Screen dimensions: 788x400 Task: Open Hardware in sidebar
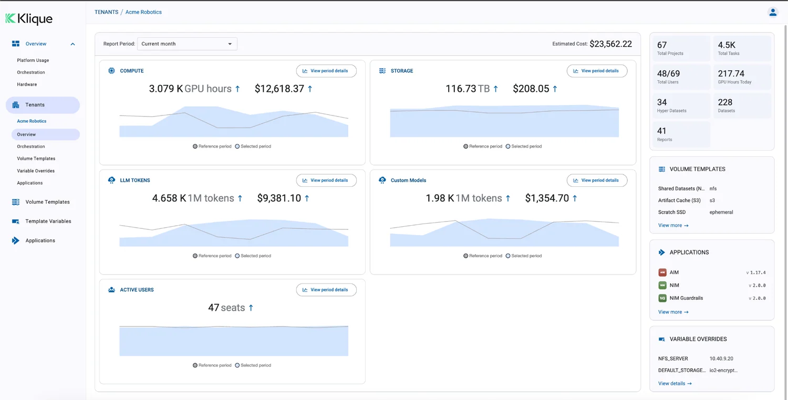pos(27,84)
